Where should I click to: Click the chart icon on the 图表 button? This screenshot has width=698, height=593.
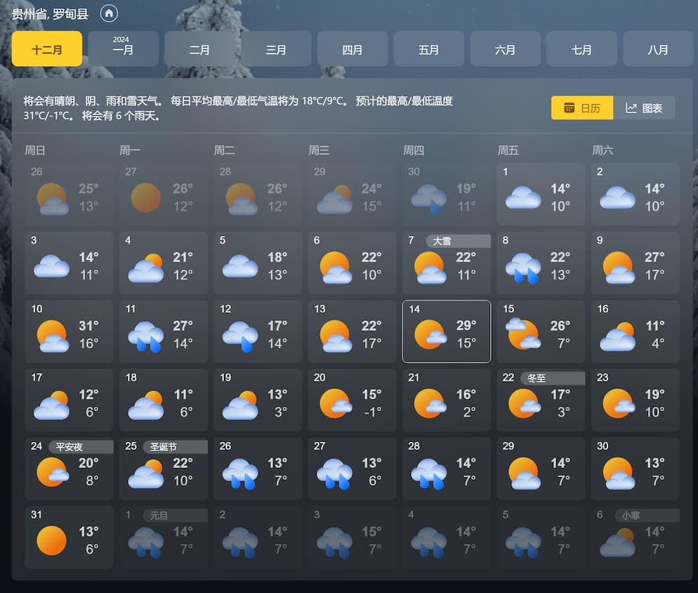click(x=633, y=107)
